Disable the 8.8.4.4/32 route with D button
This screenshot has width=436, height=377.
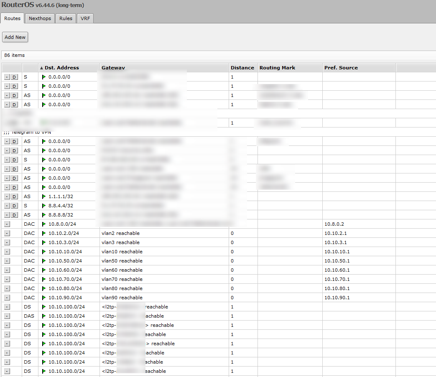(x=14, y=206)
